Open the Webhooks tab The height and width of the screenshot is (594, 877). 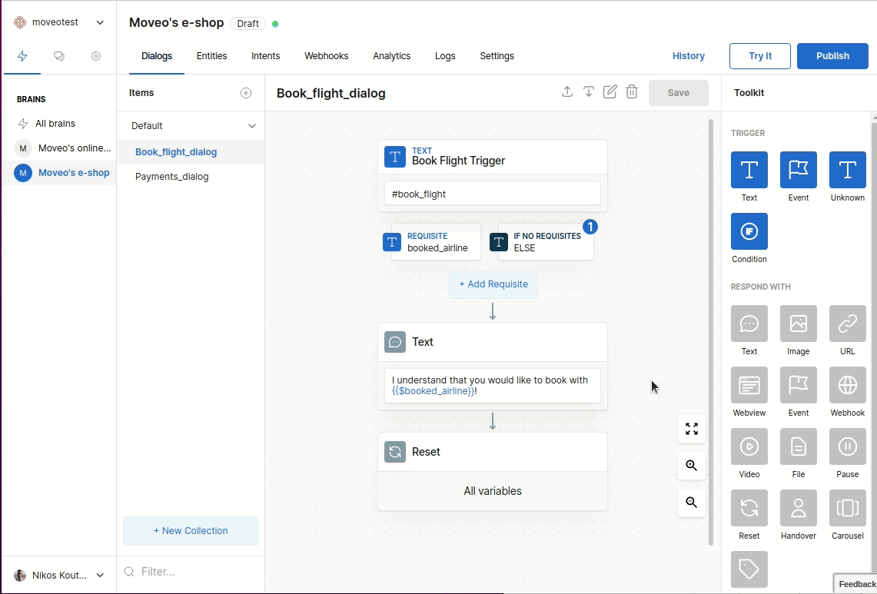pyautogui.click(x=326, y=56)
